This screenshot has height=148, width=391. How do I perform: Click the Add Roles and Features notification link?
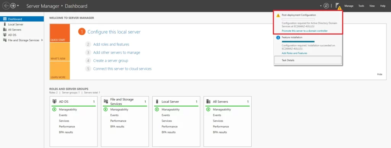(294, 53)
